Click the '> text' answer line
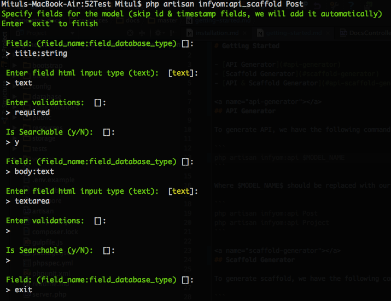 click(x=19, y=83)
